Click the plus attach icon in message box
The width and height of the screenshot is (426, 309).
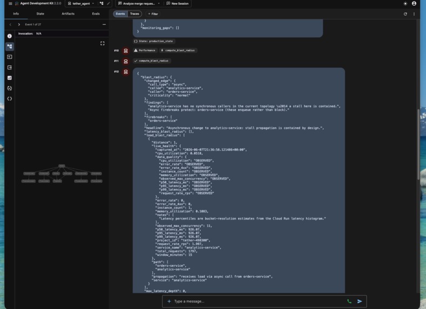pos(169,301)
